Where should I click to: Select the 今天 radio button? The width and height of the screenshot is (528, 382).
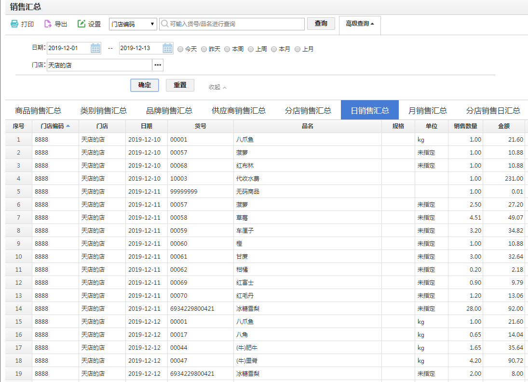(x=180, y=49)
